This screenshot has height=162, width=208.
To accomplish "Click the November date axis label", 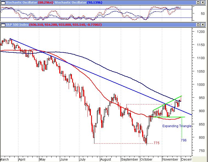I will pos(170,159).
